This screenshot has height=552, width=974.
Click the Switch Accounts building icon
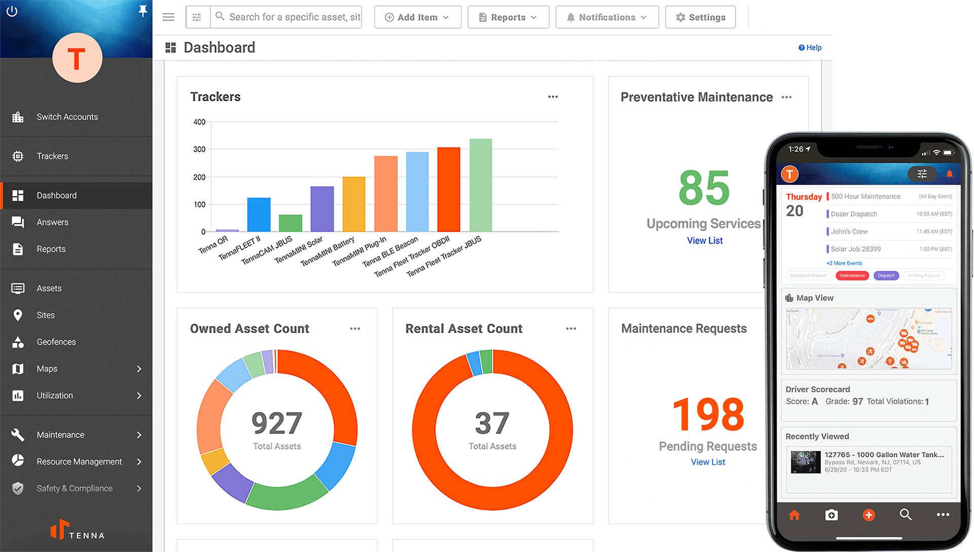coord(18,117)
